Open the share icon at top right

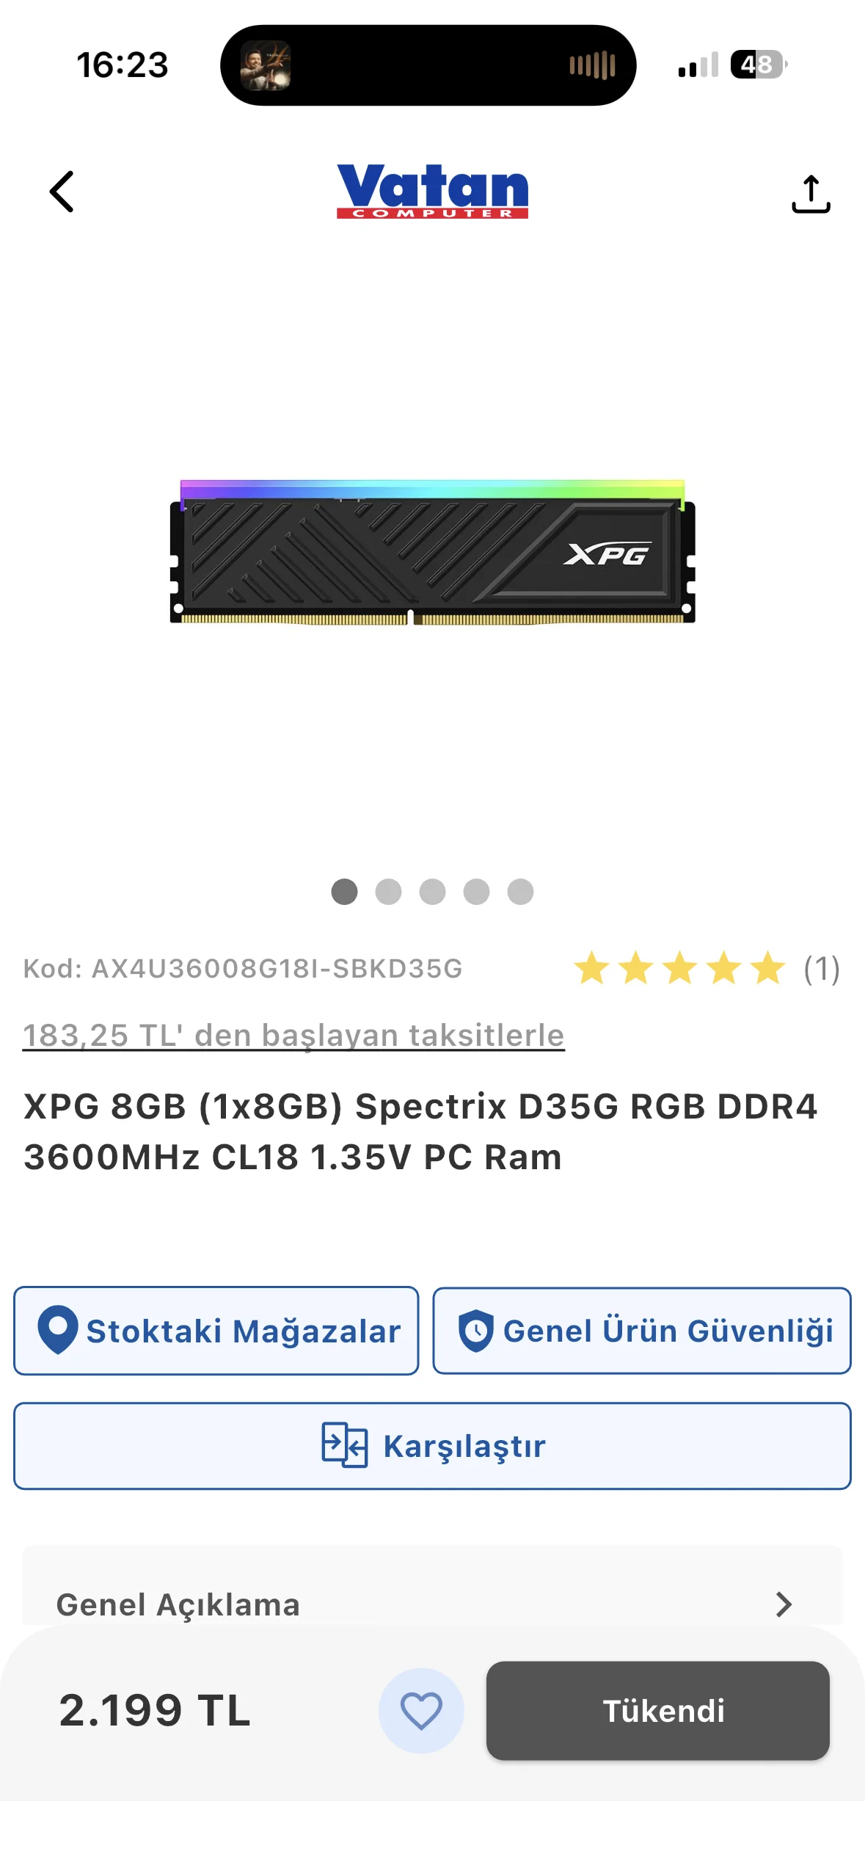811,194
